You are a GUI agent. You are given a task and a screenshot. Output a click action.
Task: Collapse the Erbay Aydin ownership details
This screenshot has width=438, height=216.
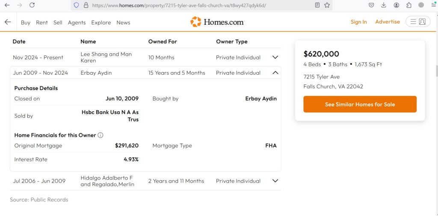(x=275, y=73)
